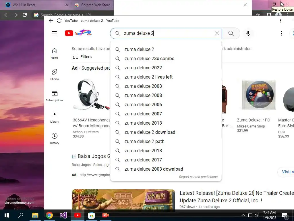Image resolution: width=294 pixels, height=221 pixels.
Task: Open Shorts in sidebar
Action: click(54, 75)
